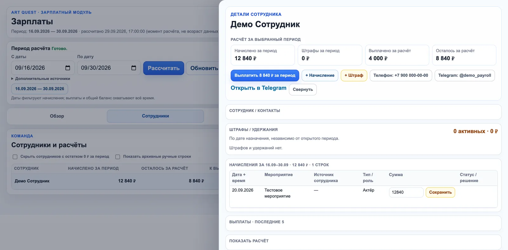Click the 'Рассчитать' button

(164, 68)
